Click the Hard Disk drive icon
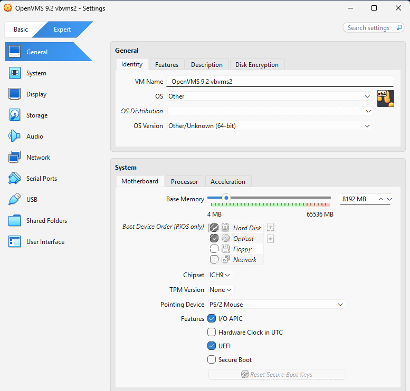 tap(225, 228)
